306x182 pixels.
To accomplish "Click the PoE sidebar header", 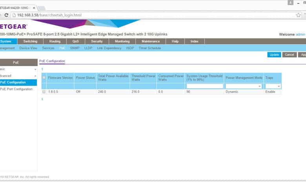I will 19,62.
